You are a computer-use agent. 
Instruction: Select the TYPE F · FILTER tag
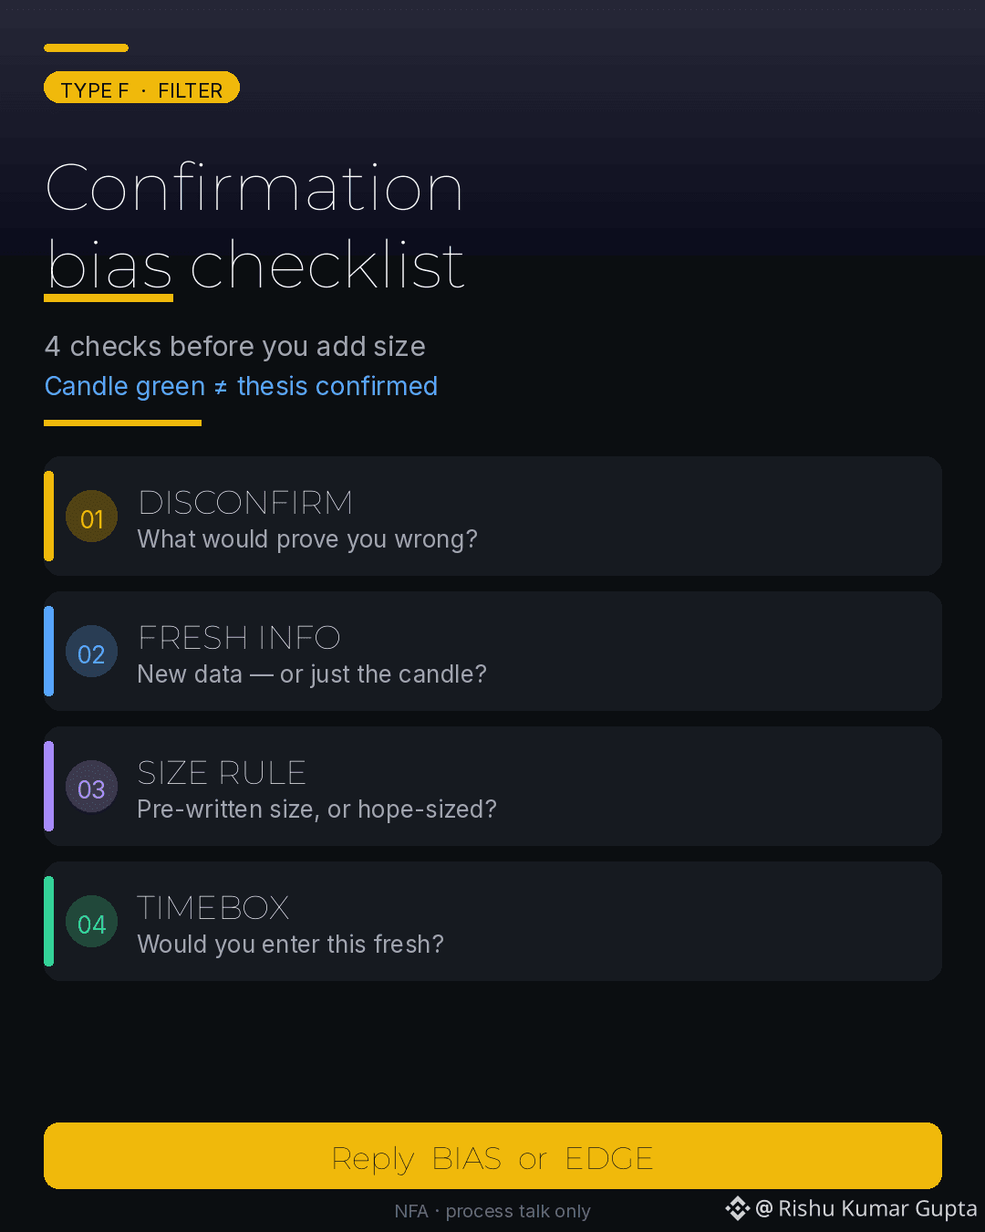click(141, 88)
